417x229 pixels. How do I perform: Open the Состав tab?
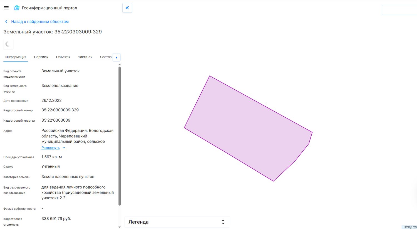coord(106,57)
